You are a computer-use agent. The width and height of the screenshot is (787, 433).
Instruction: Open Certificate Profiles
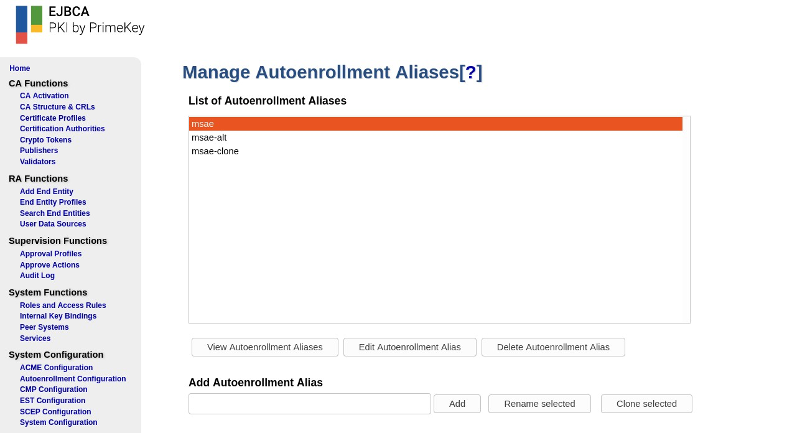tap(53, 118)
